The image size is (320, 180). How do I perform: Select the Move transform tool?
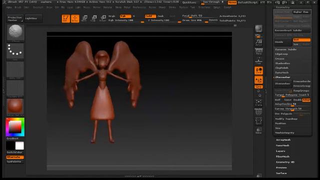click(x=84, y=18)
